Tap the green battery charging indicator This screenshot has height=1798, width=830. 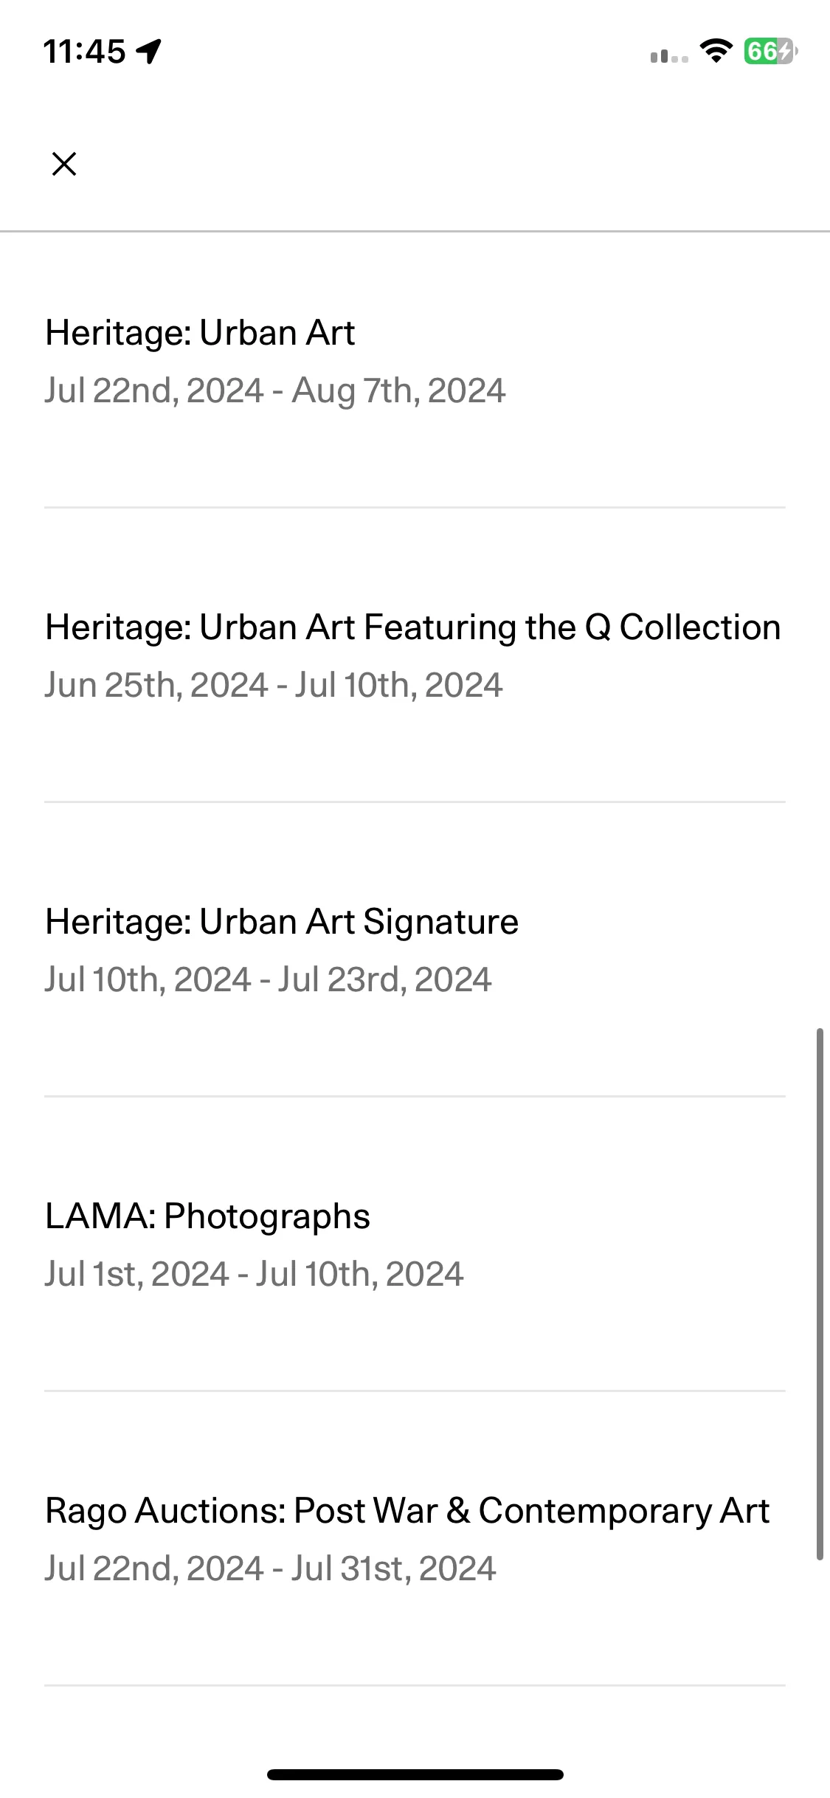point(770,51)
